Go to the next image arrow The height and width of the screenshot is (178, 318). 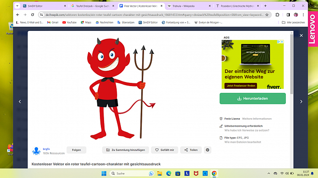click(x=301, y=101)
